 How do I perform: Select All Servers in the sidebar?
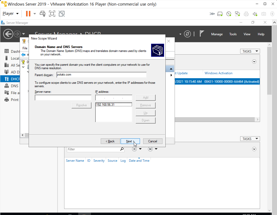coord(12,65)
